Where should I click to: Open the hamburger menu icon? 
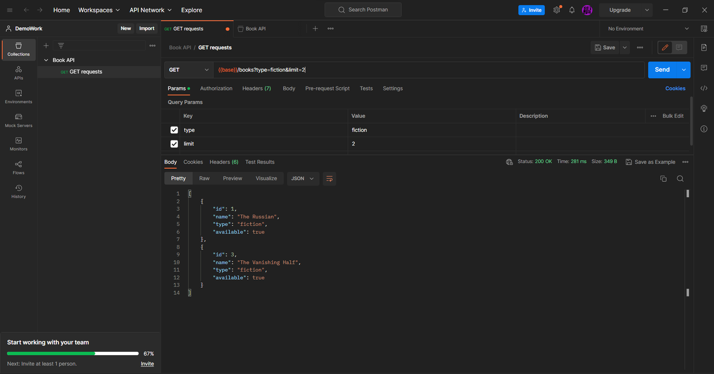point(9,10)
